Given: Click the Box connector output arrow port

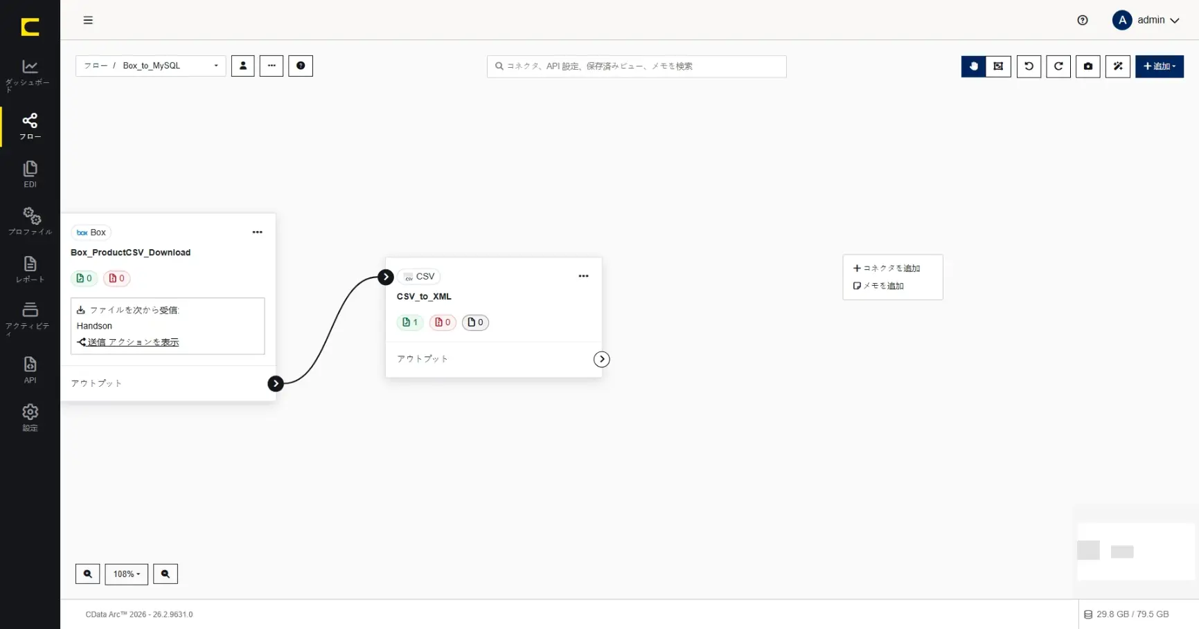Looking at the screenshot, I should click(x=276, y=383).
